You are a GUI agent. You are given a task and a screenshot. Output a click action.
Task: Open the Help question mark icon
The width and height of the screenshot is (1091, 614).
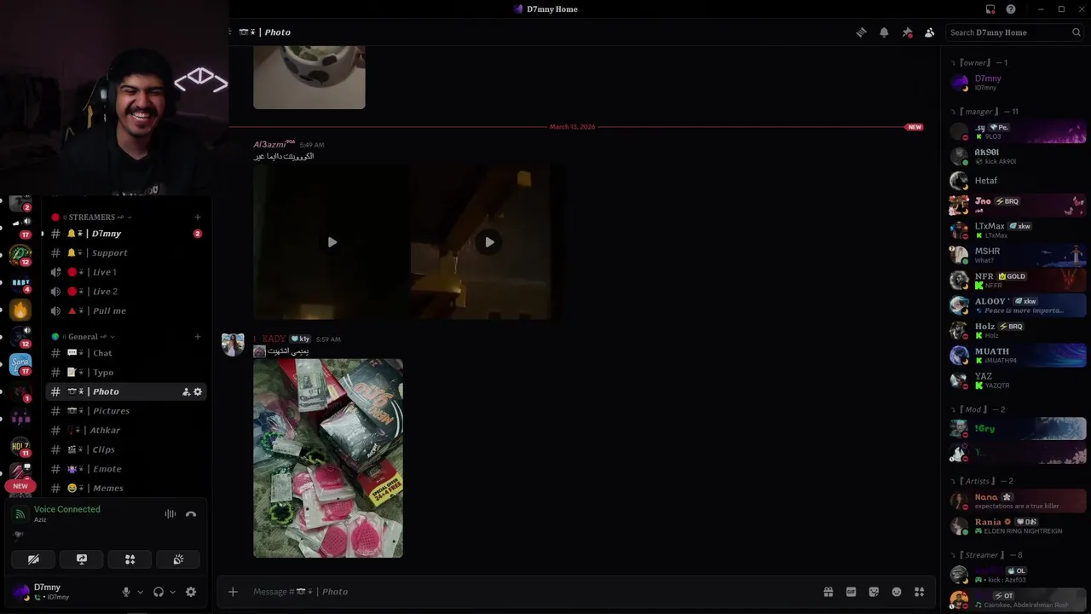pyautogui.click(x=1011, y=9)
